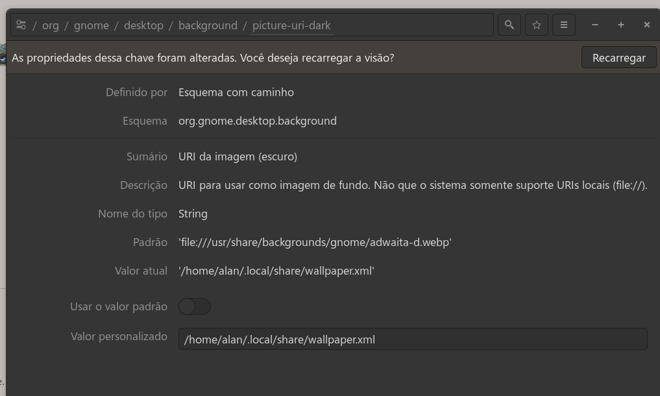Click the schema name 'org.gnome.desktop.background'
660x396 pixels.
258,121
